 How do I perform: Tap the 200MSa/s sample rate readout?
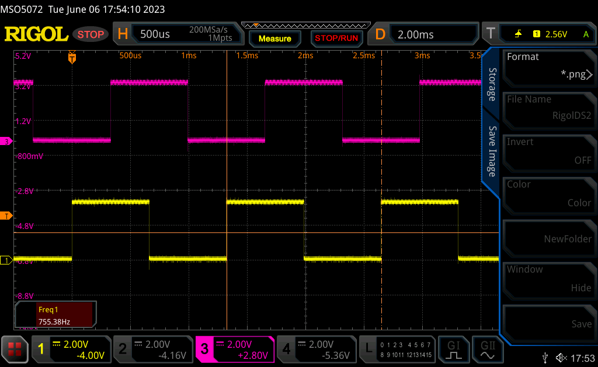[x=208, y=30]
